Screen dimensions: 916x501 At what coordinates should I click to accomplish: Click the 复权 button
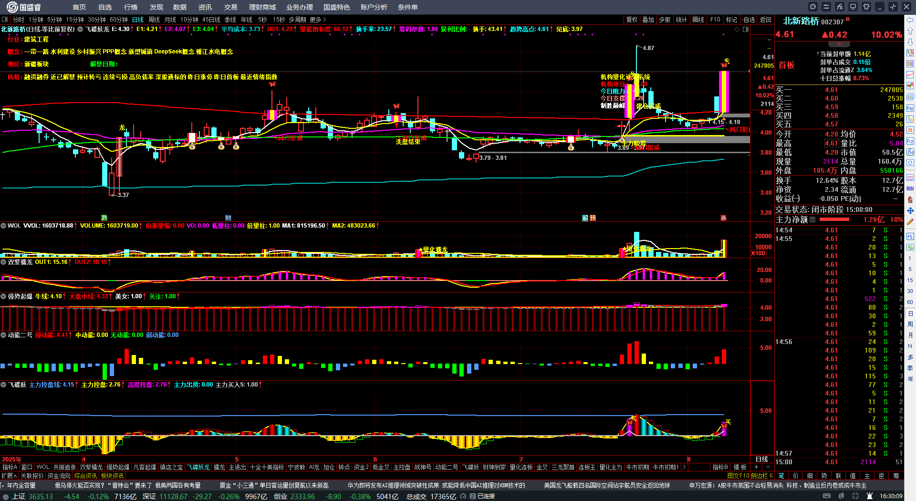(x=632, y=20)
